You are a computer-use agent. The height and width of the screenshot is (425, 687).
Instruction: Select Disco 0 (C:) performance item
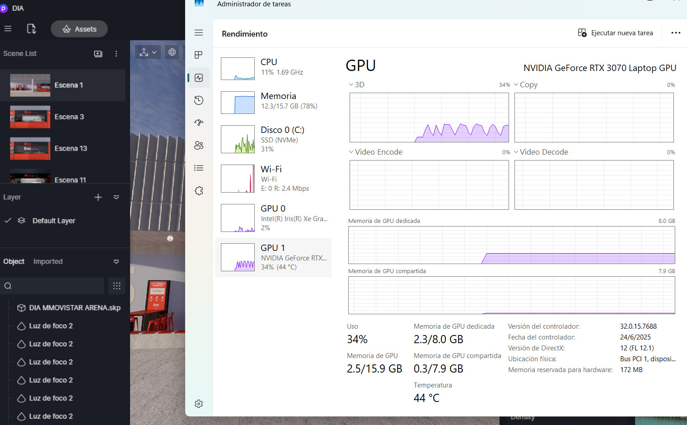coord(274,139)
